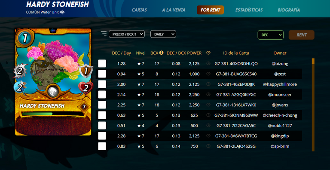Switch to the CARTAS tab
330x170 pixels.
click(139, 10)
